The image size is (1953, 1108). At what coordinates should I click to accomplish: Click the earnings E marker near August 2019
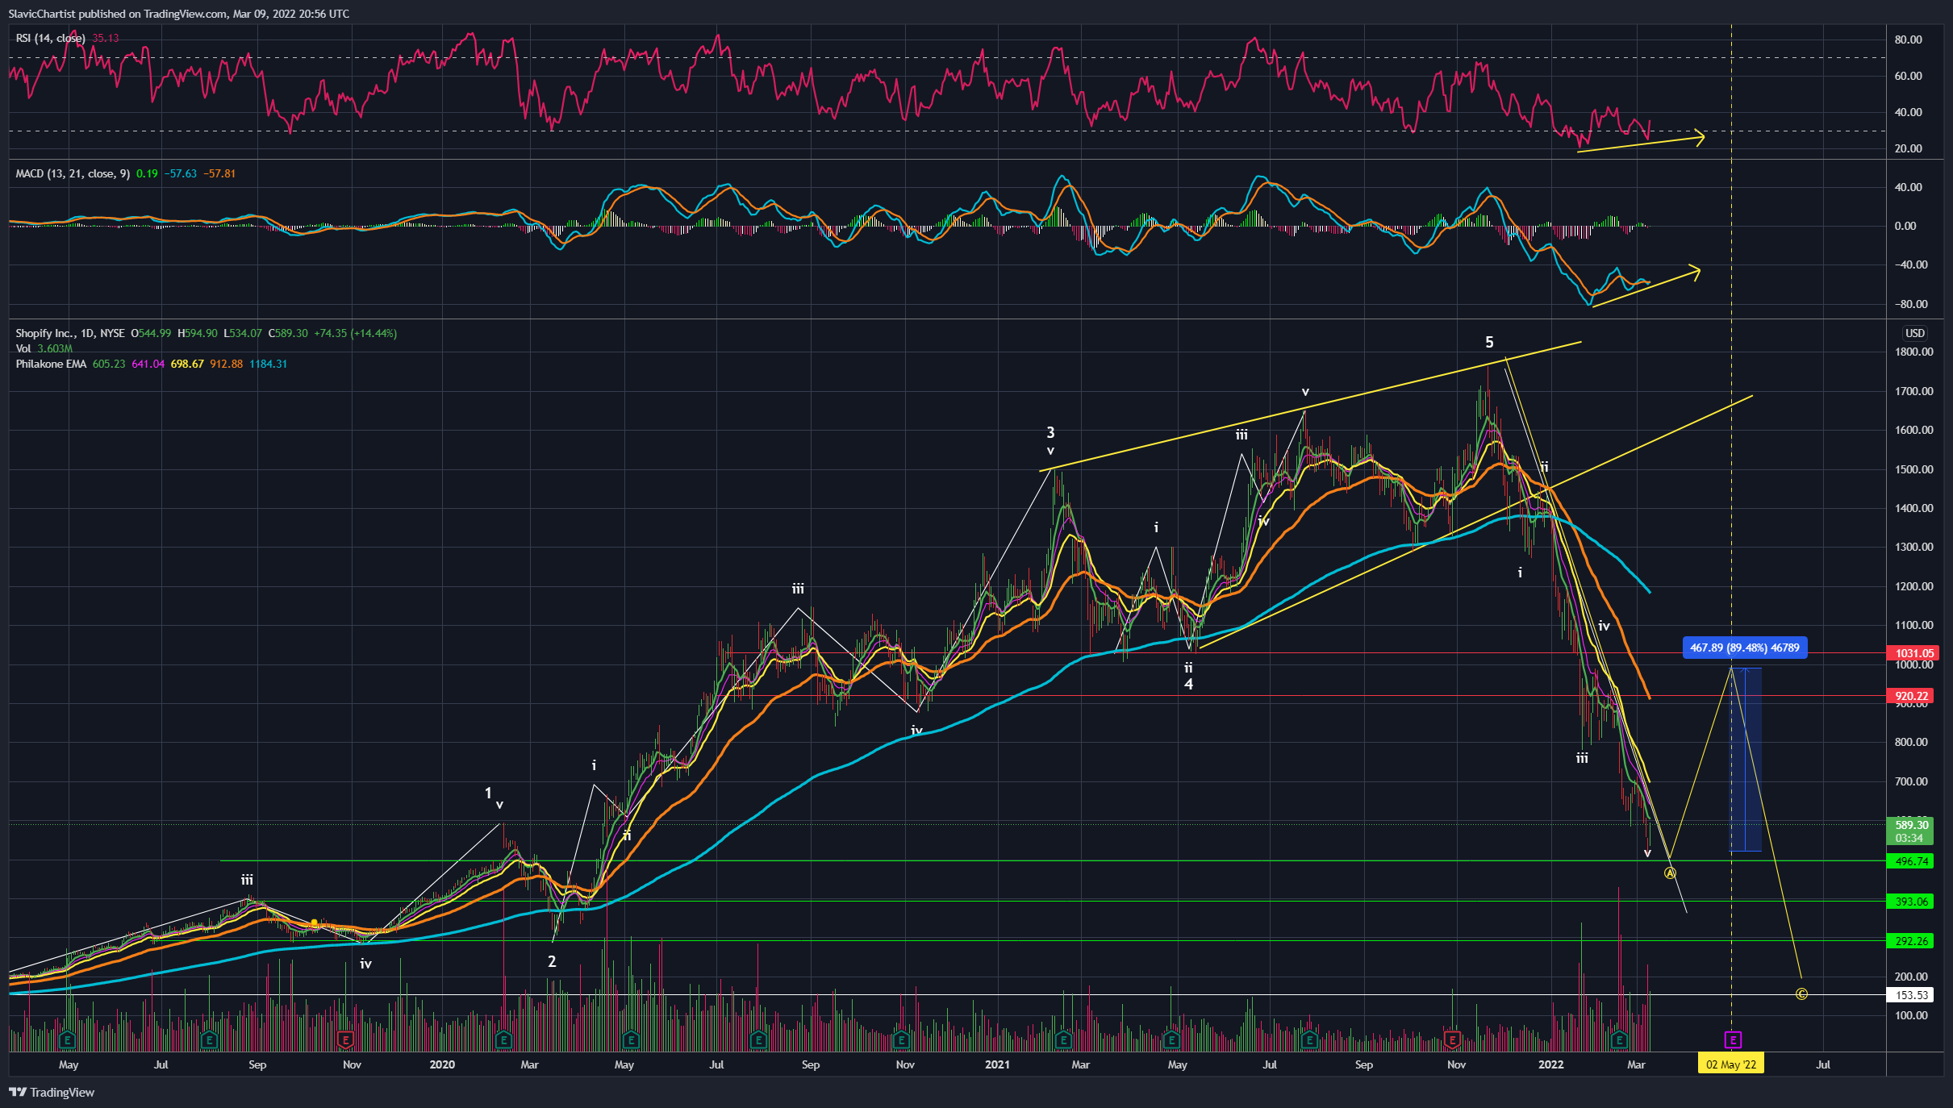[210, 1040]
